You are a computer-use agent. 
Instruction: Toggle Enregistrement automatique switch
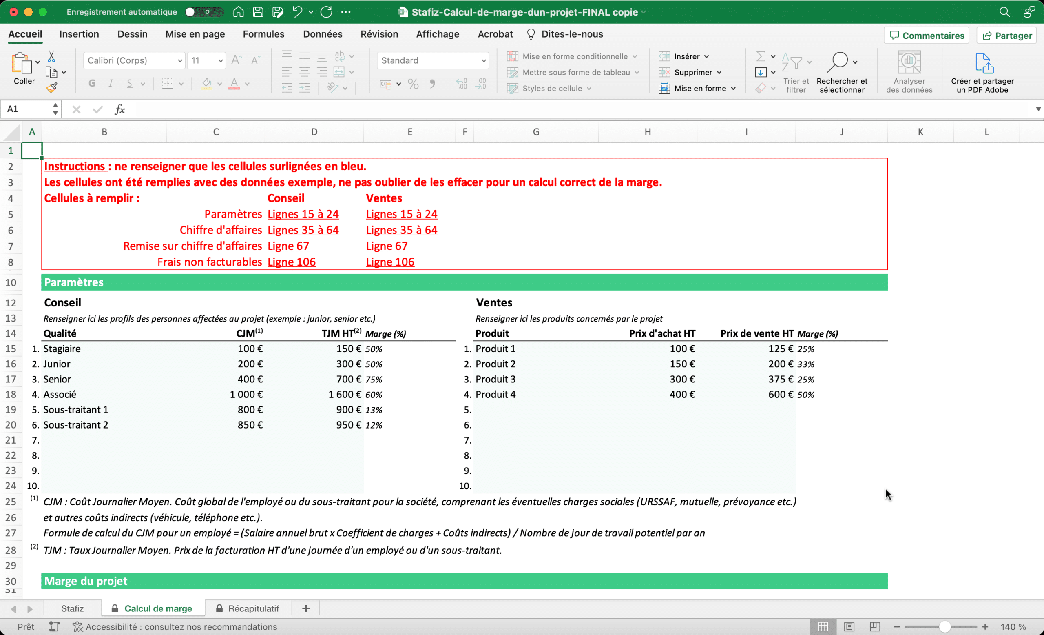coord(204,12)
